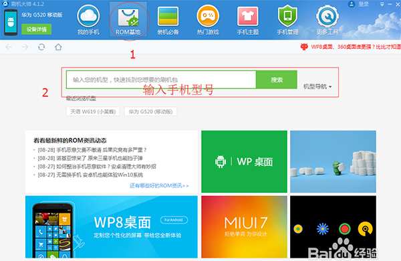Minimize the 刷机大师 window
The height and width of the screenshot is (261, 401).
390,5
